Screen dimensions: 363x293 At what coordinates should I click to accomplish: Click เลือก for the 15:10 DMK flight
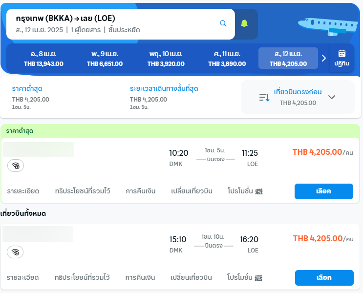324,278
